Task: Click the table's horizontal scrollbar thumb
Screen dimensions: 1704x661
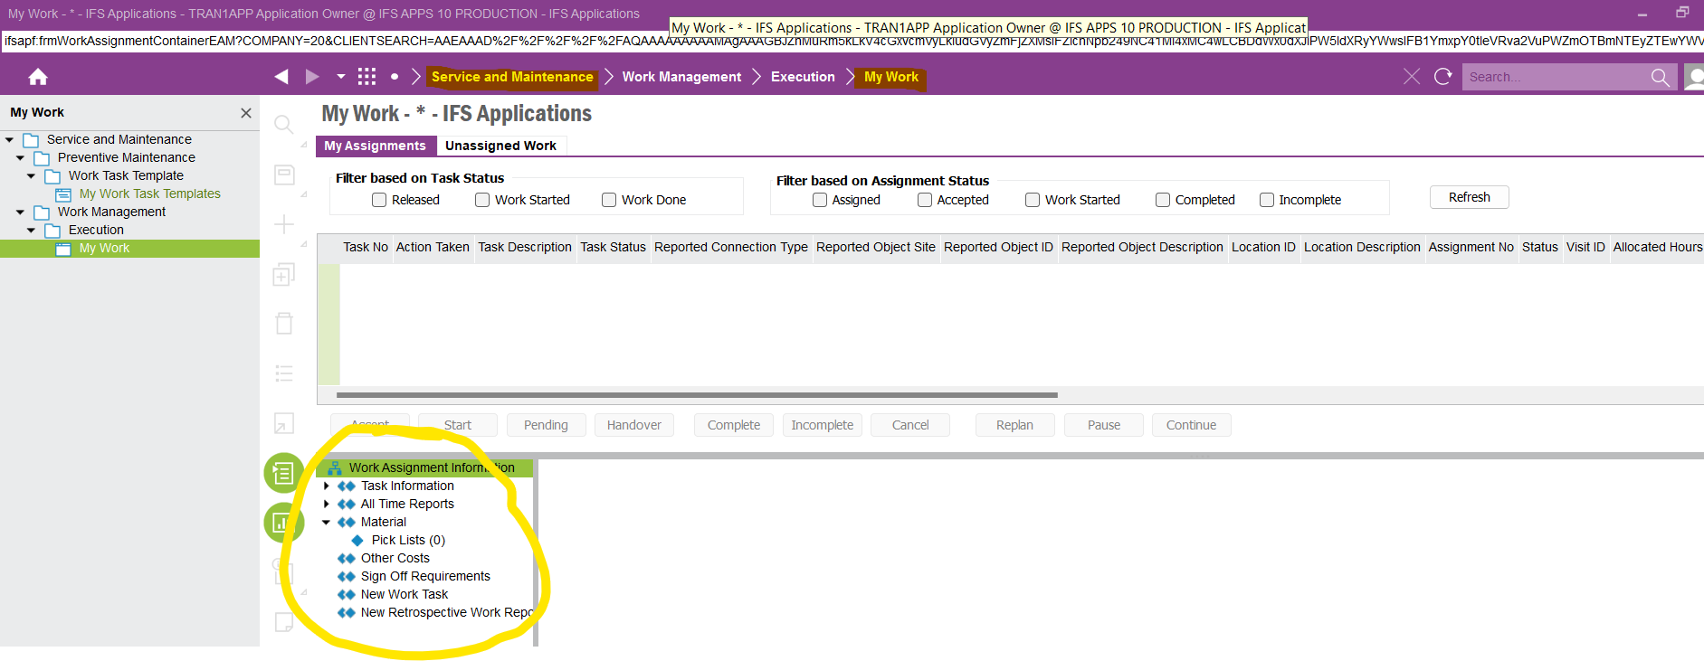Action: [697, 395]
